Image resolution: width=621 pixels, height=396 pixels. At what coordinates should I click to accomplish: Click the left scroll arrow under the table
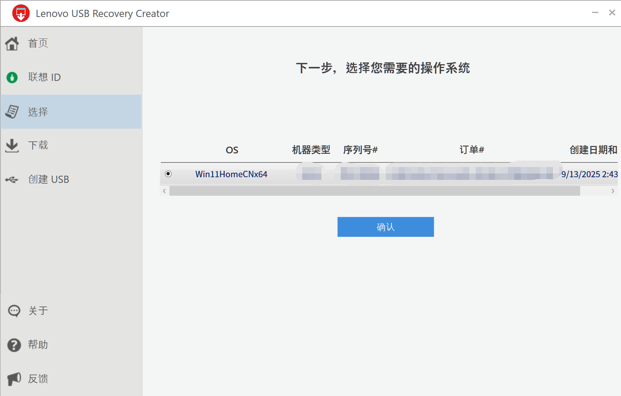click(x=165, y=191)
